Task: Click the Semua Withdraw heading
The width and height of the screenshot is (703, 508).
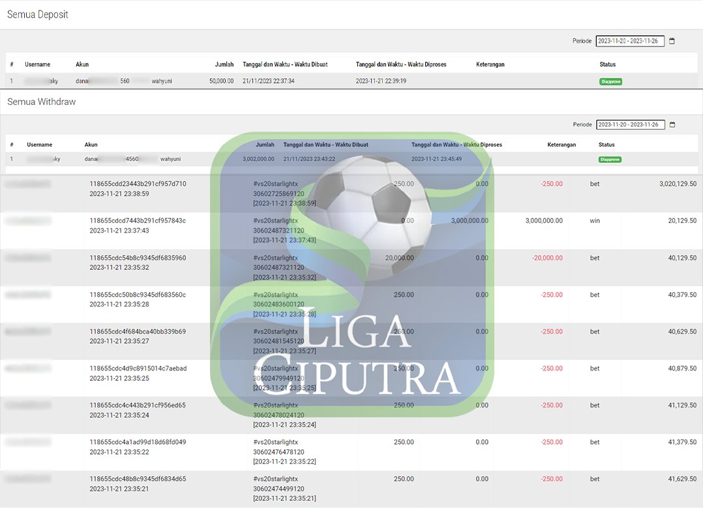Action: pos(41,102)
